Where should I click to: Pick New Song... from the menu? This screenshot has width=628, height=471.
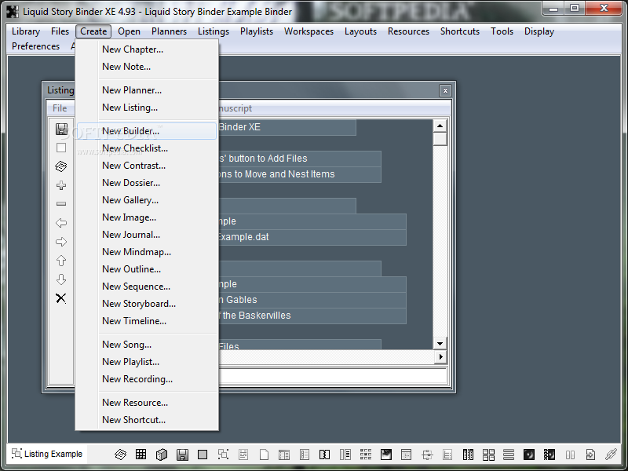coord(126,344)
